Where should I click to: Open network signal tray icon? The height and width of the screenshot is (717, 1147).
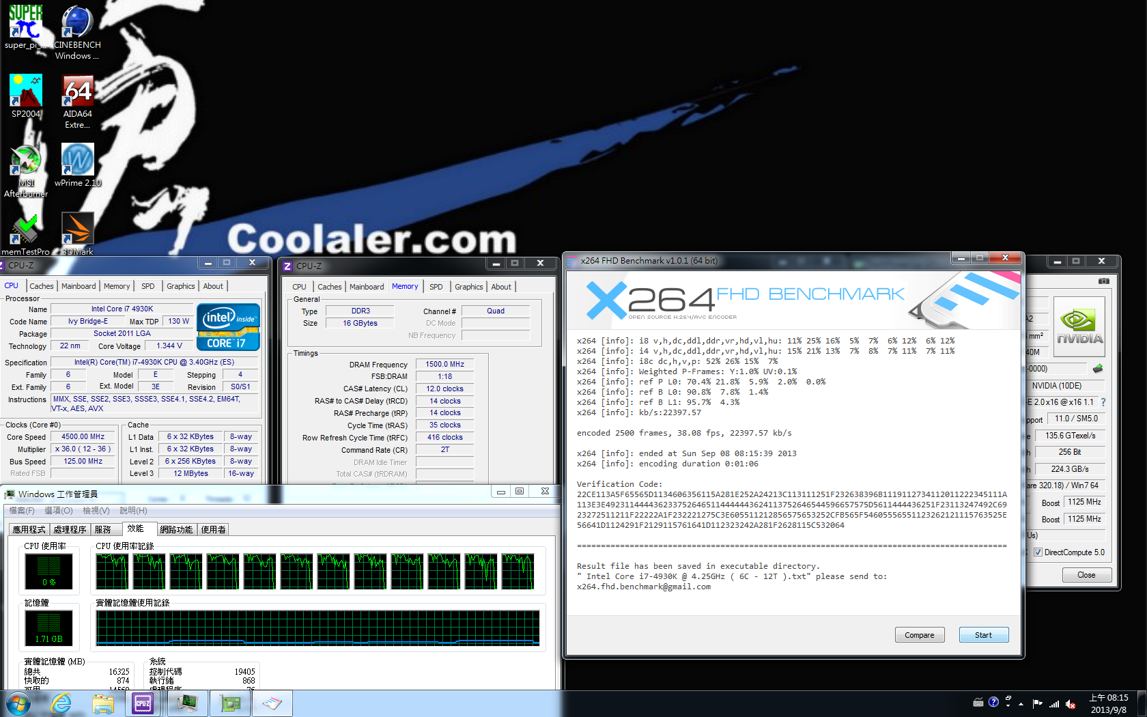click(x=1054, y=703)
